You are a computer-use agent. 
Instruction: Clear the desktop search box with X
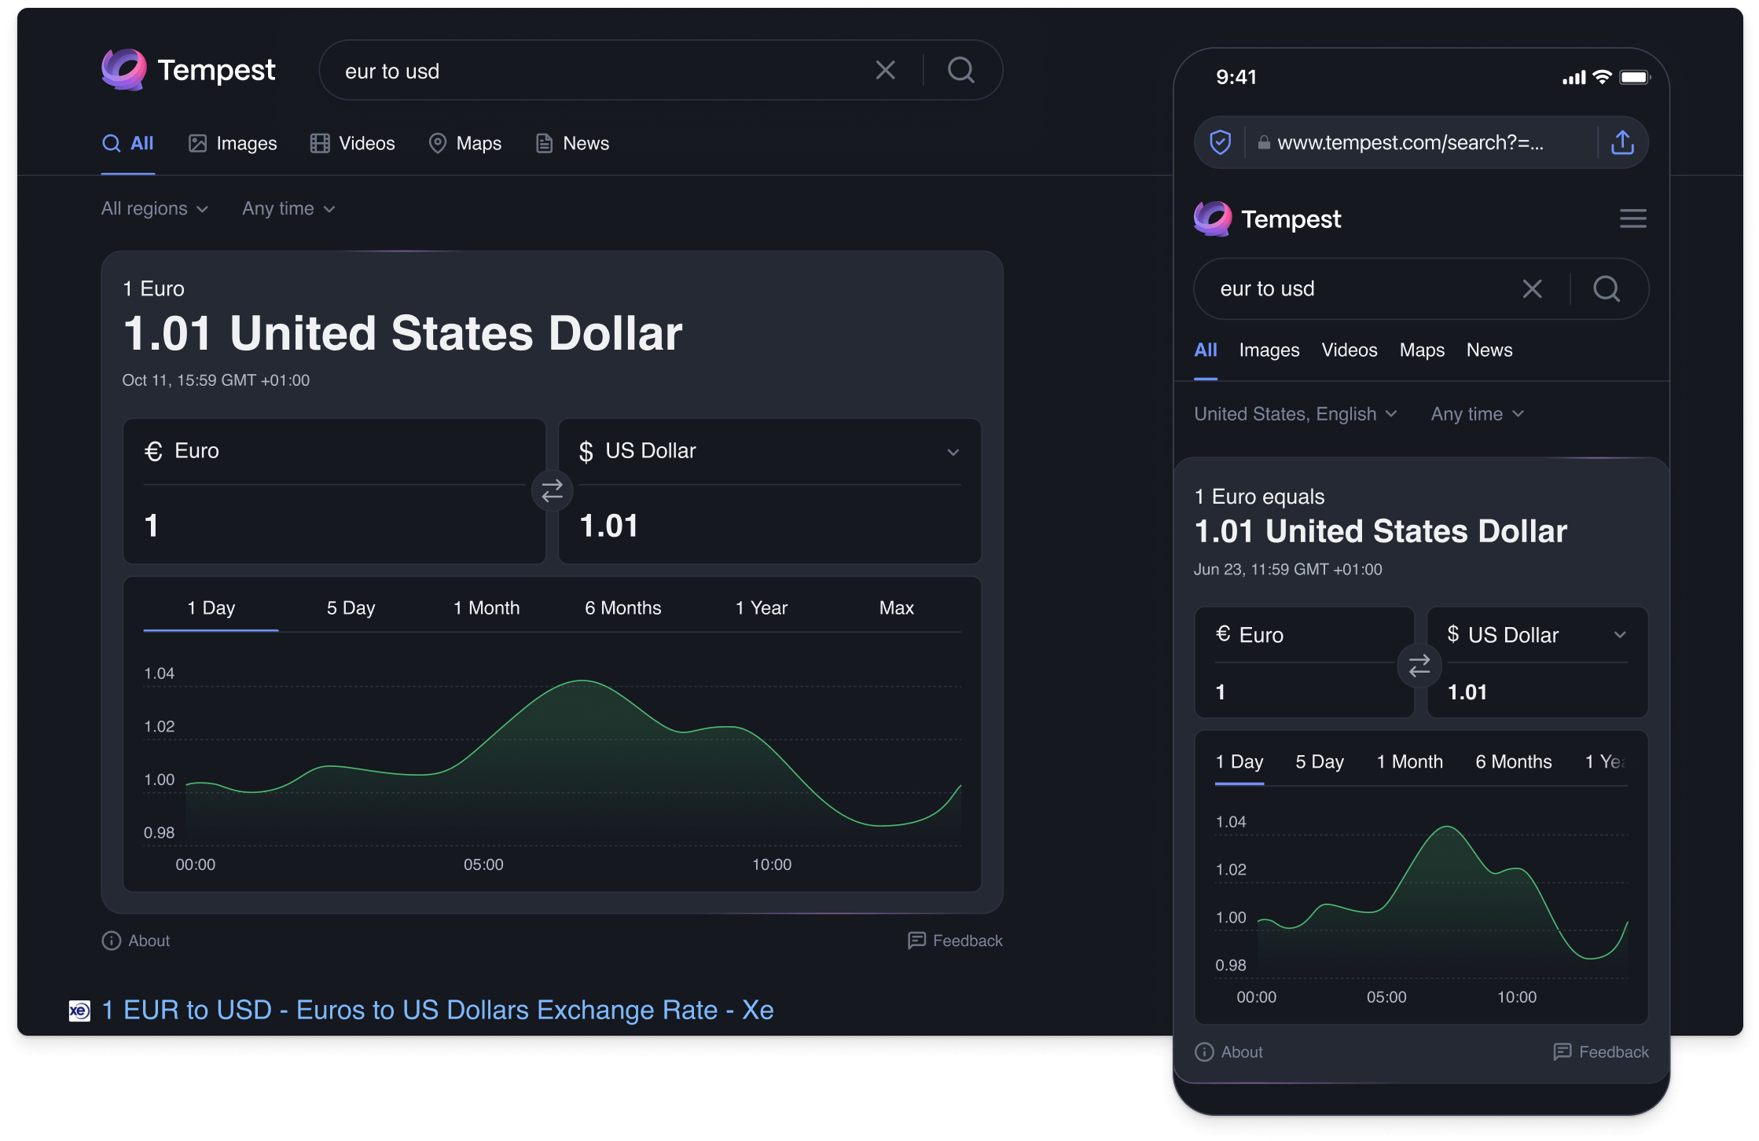[885, 71]
